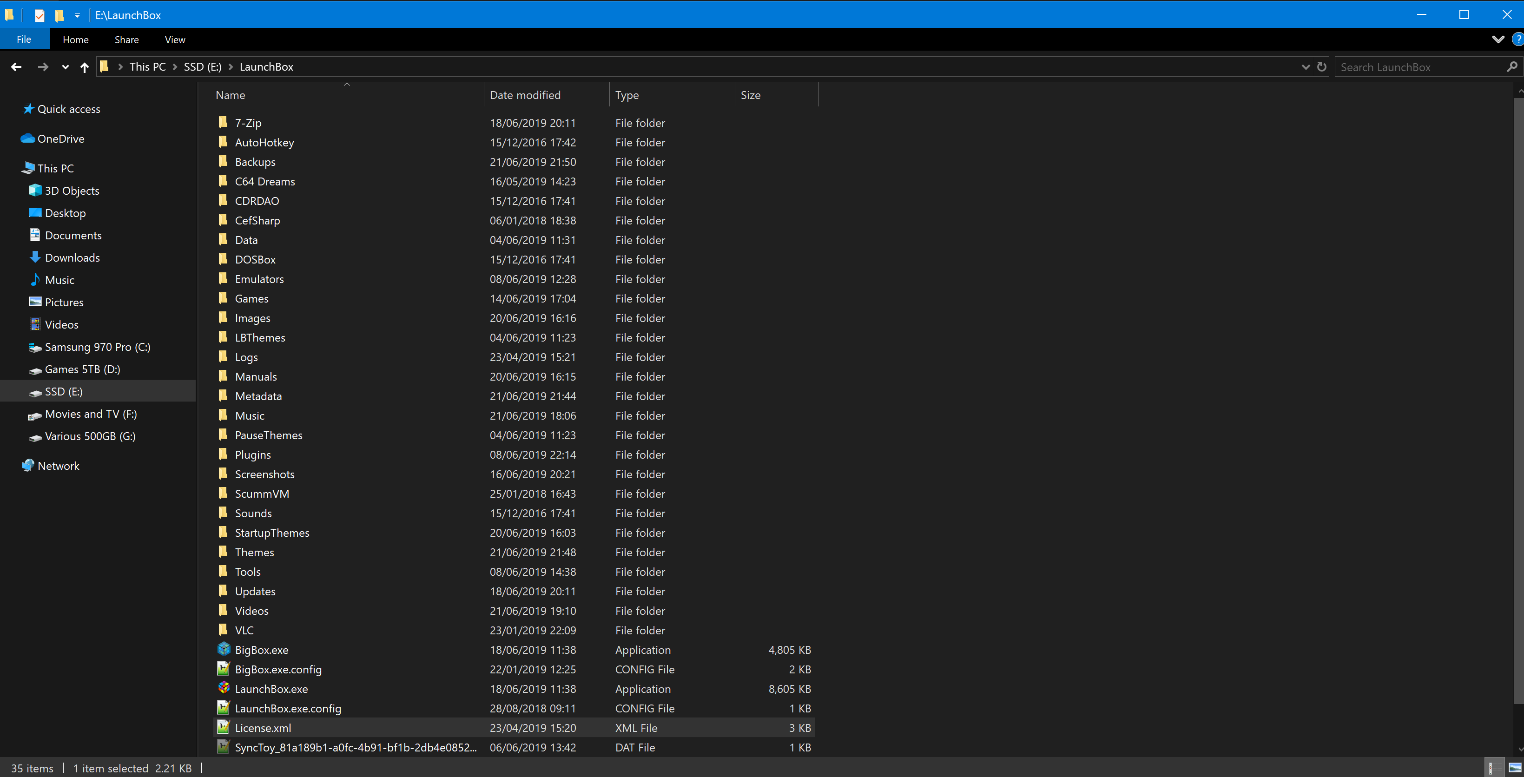The image size is (1524, 777).
Task: Open the Share ribbon tab
Action: point(126,40)
